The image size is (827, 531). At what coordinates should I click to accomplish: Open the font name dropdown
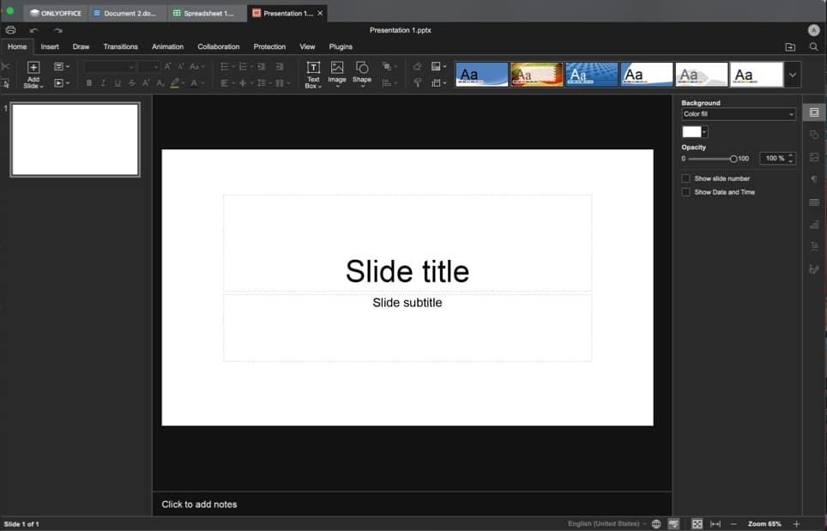pos(110,67)
